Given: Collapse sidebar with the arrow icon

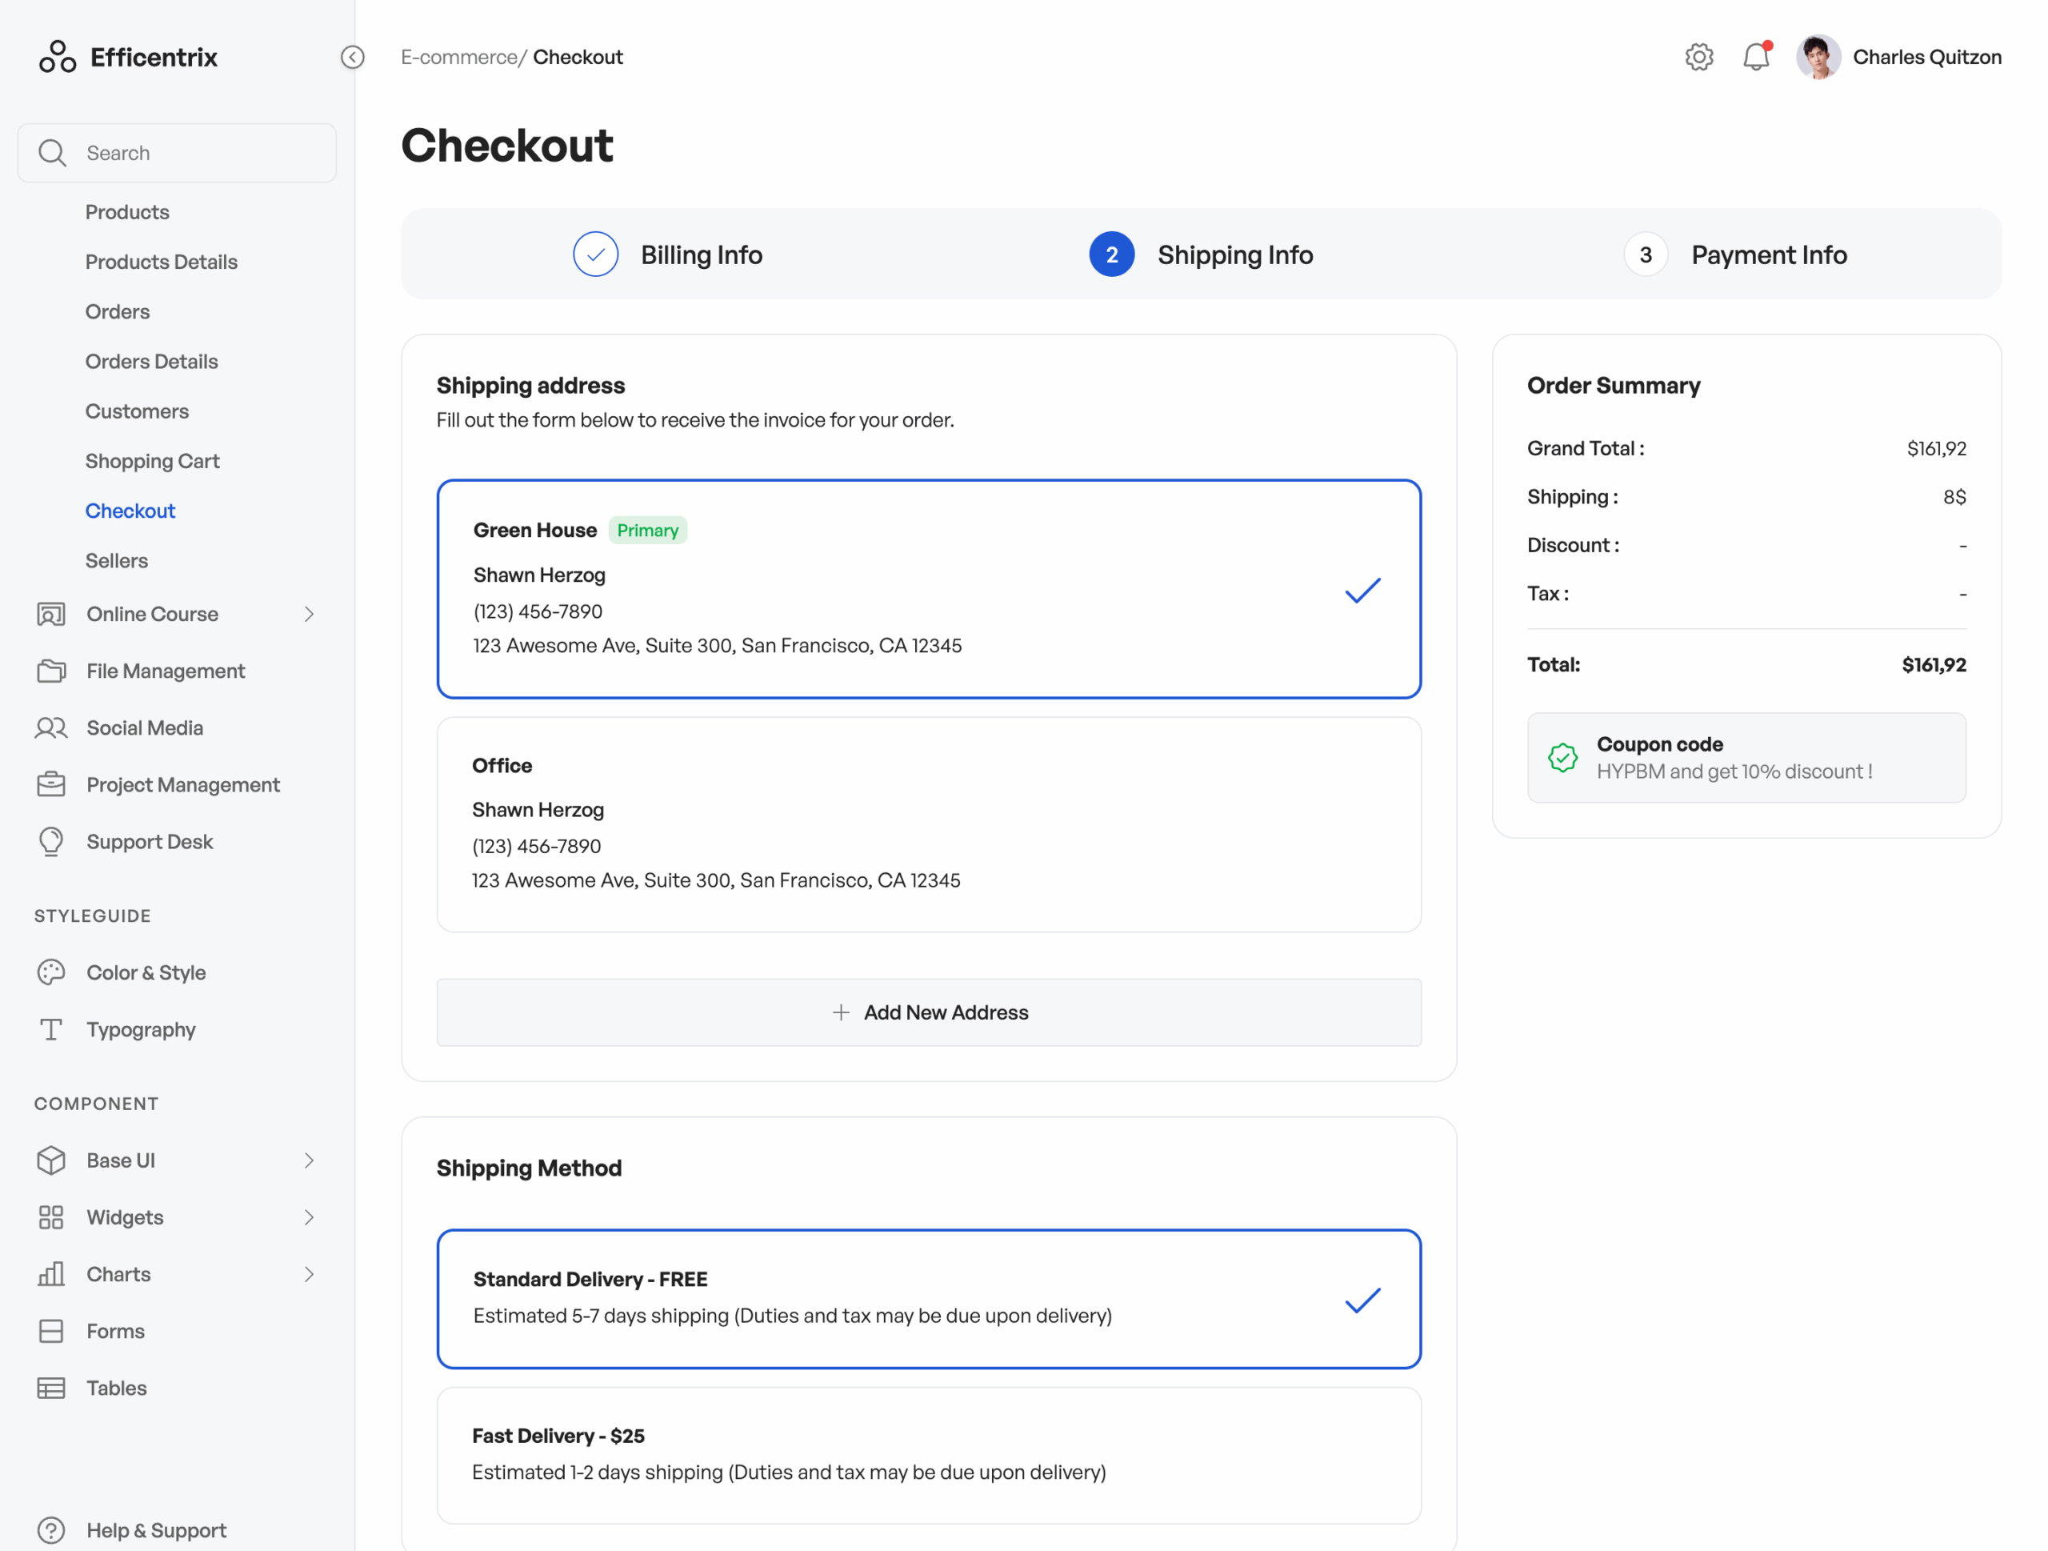Looking at the screenshot, I should pyautogui.click(x=352, y=58).
